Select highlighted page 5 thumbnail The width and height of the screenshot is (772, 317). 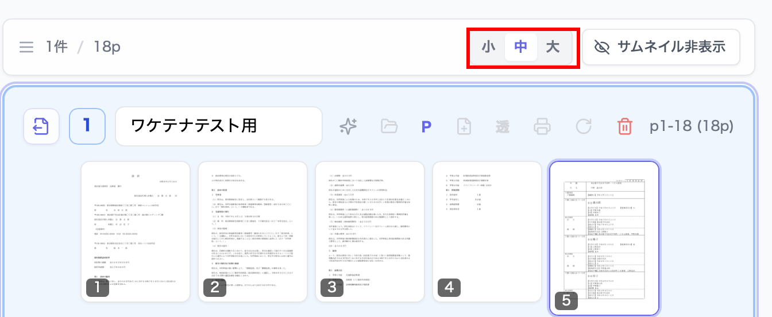[604, 238]
